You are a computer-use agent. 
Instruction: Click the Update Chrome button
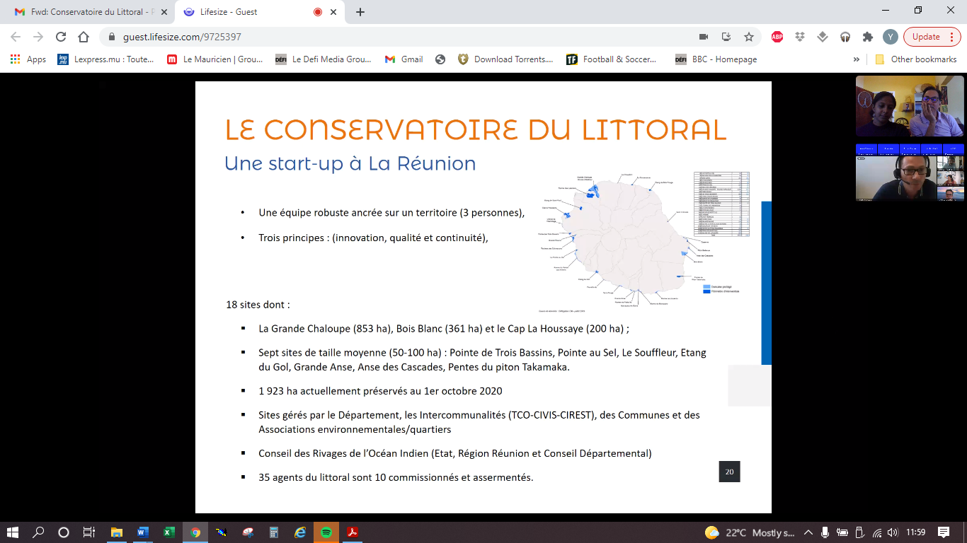tap(926, 37)
